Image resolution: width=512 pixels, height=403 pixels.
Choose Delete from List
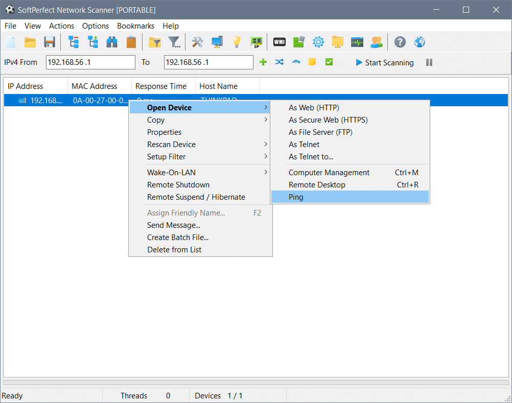click(x=200, y=250)
